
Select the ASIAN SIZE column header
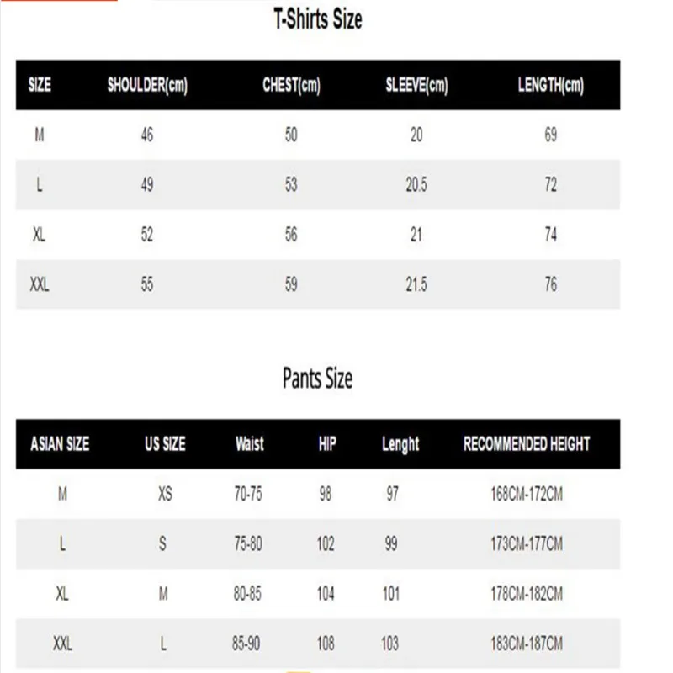tap(60, 444)
